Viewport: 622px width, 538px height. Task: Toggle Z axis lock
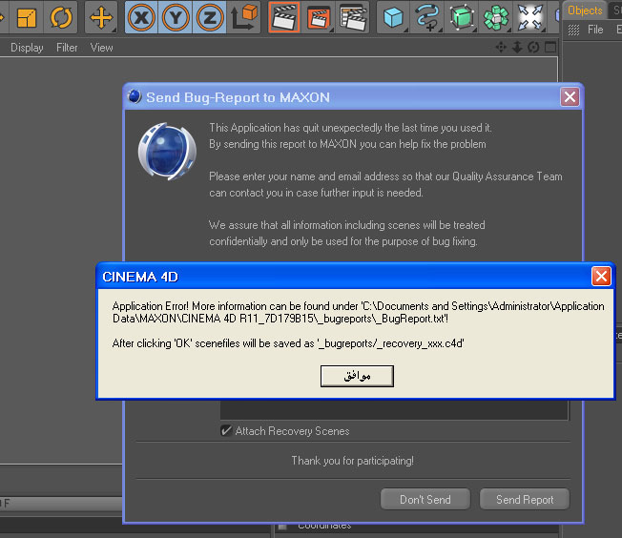[209, 17]
